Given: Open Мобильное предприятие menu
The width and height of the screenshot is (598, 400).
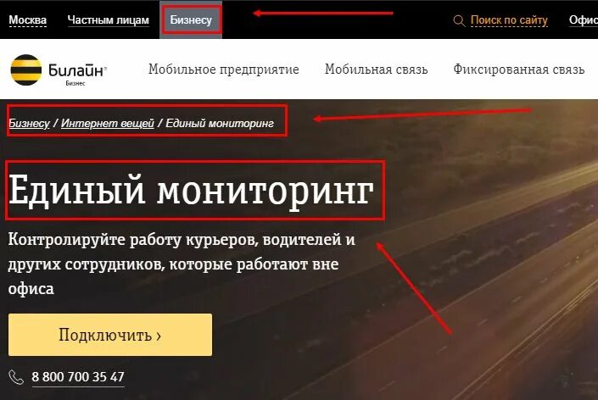Looking at the screenshot, I should (x=223, y=69).
